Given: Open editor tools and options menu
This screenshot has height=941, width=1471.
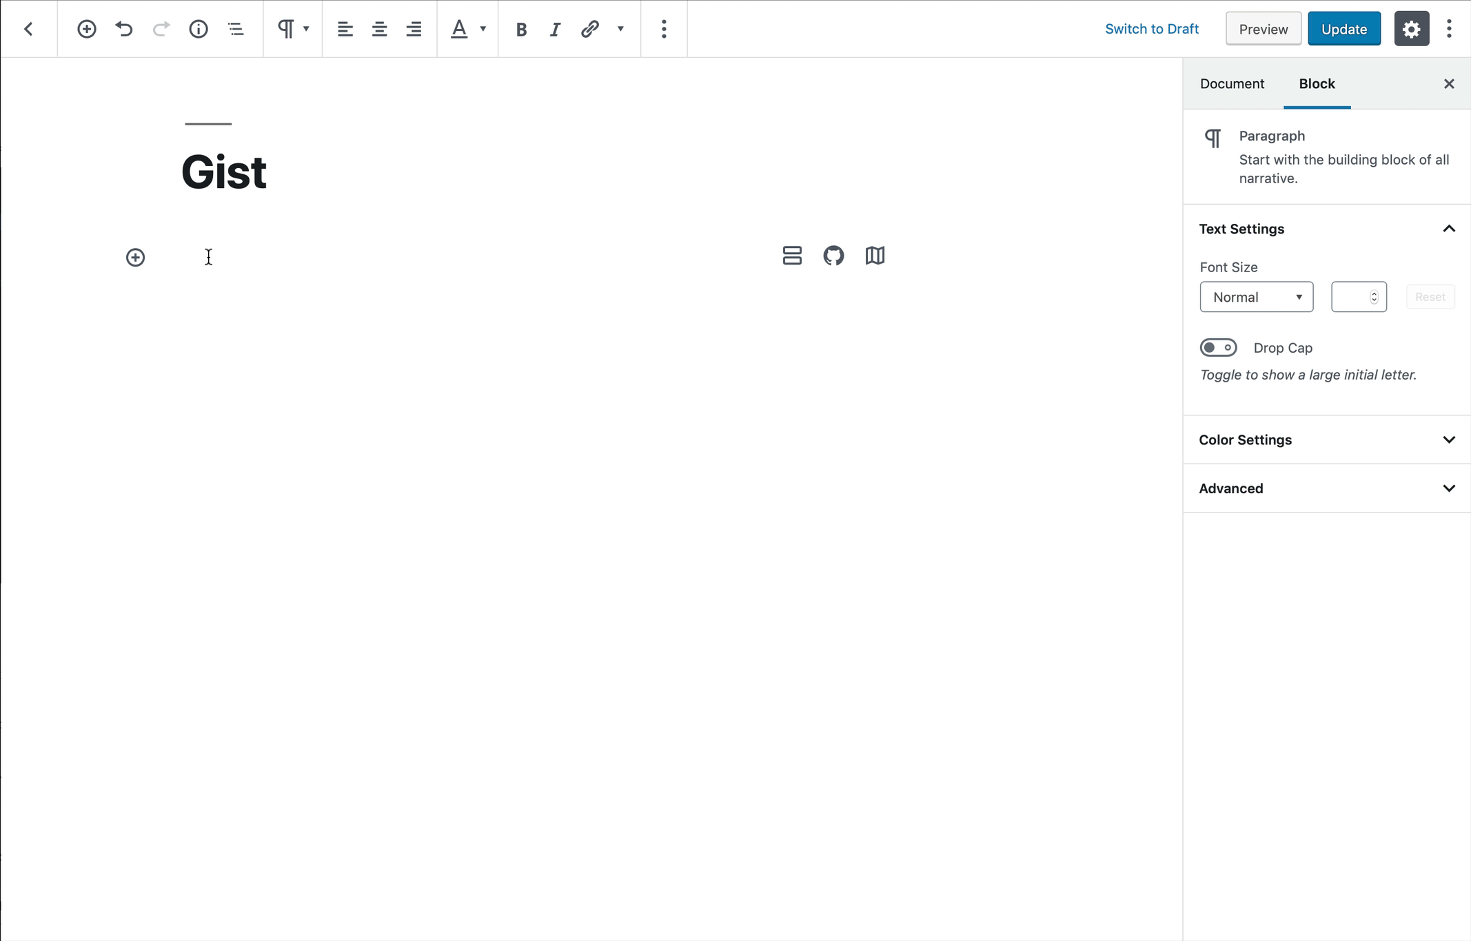Looking at the screenshot, I should point(1449,29).
